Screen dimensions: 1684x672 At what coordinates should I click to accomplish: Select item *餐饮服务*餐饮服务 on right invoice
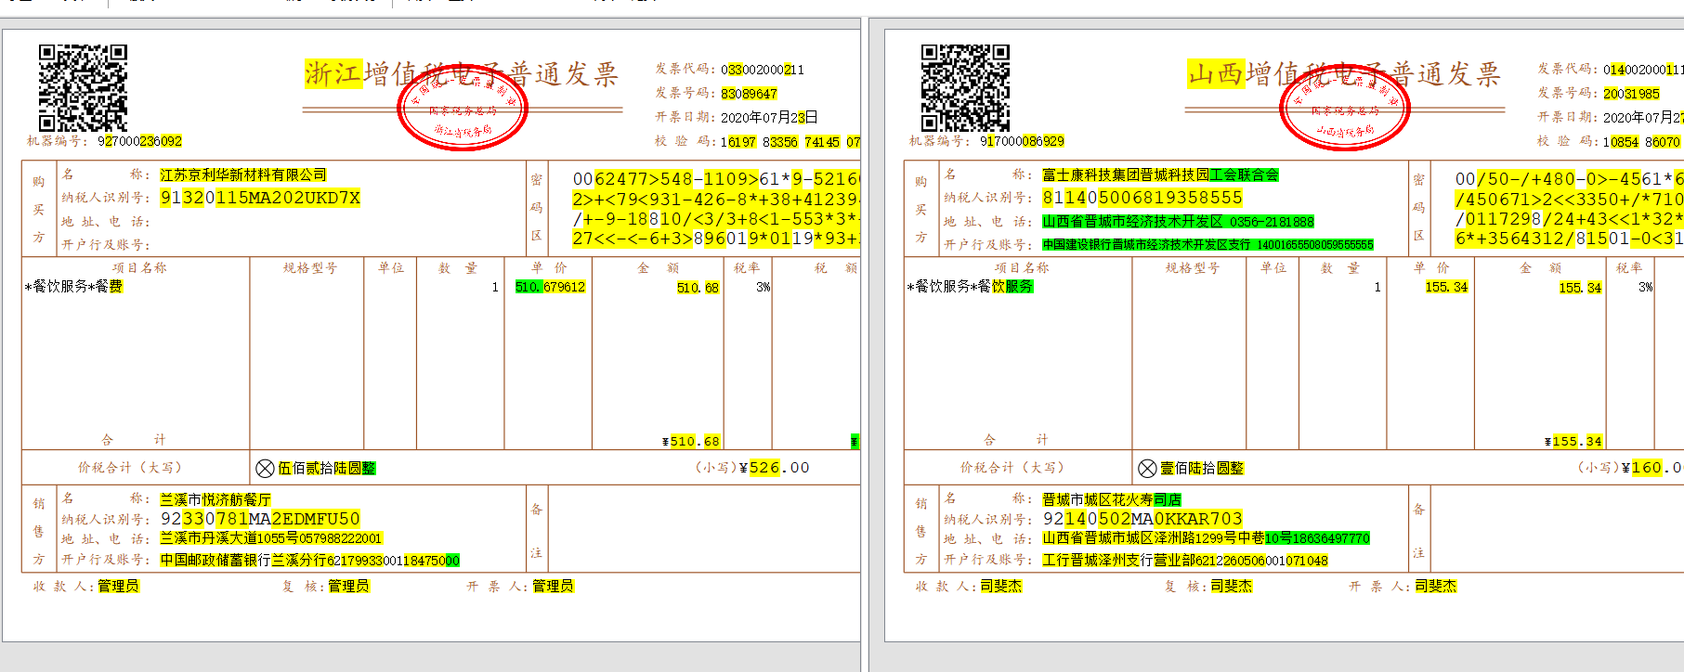pyautogui.click(x=970, y=287)
